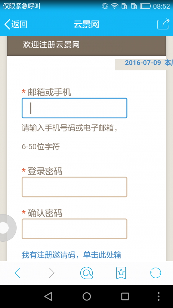This screenshot has height=308, width=173.
Task: Open more options via three-dot overflow
Action: 158,296
